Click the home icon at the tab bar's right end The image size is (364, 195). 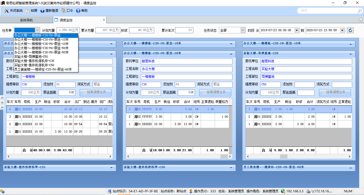[x=361, y=20]
